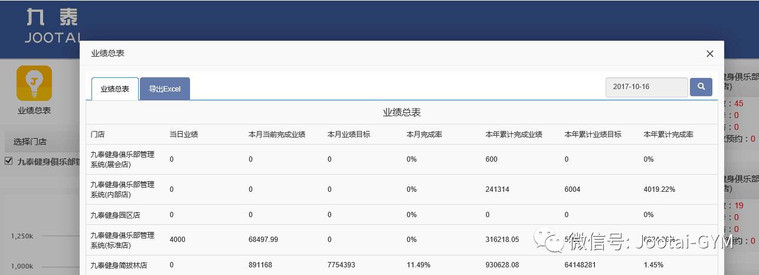The image size is (759, 275).
Task: Click the 门店 column header
Action: tap(97, 135)
